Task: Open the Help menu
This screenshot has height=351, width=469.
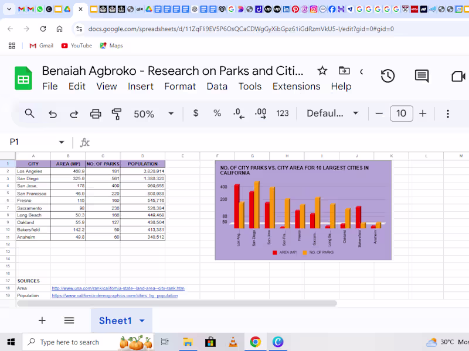Action: pos(341,86)
